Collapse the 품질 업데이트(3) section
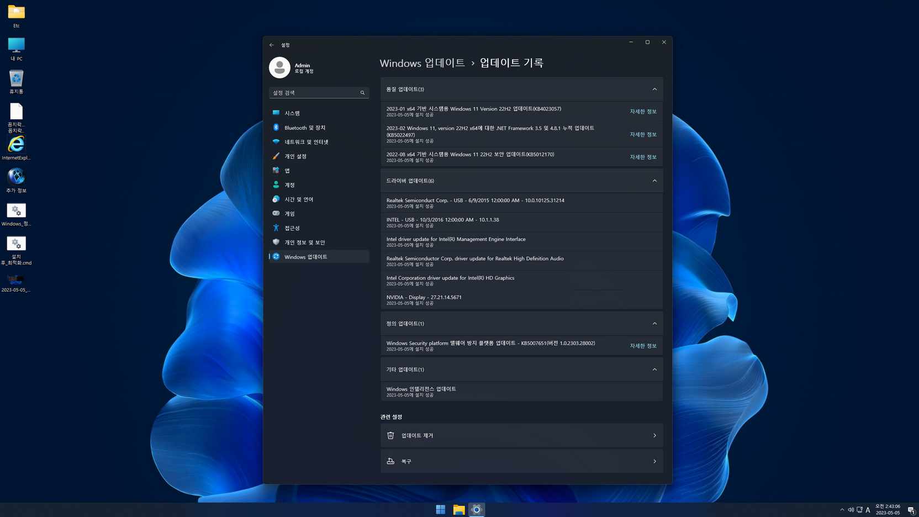 [654, 89]
